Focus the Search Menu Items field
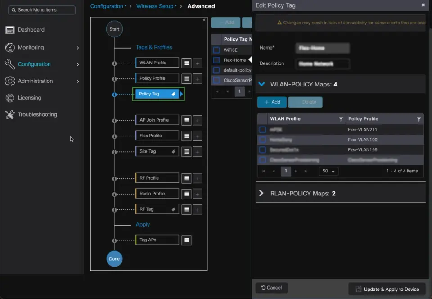Viewport: 432px width, 299px height. click(42, 10)
